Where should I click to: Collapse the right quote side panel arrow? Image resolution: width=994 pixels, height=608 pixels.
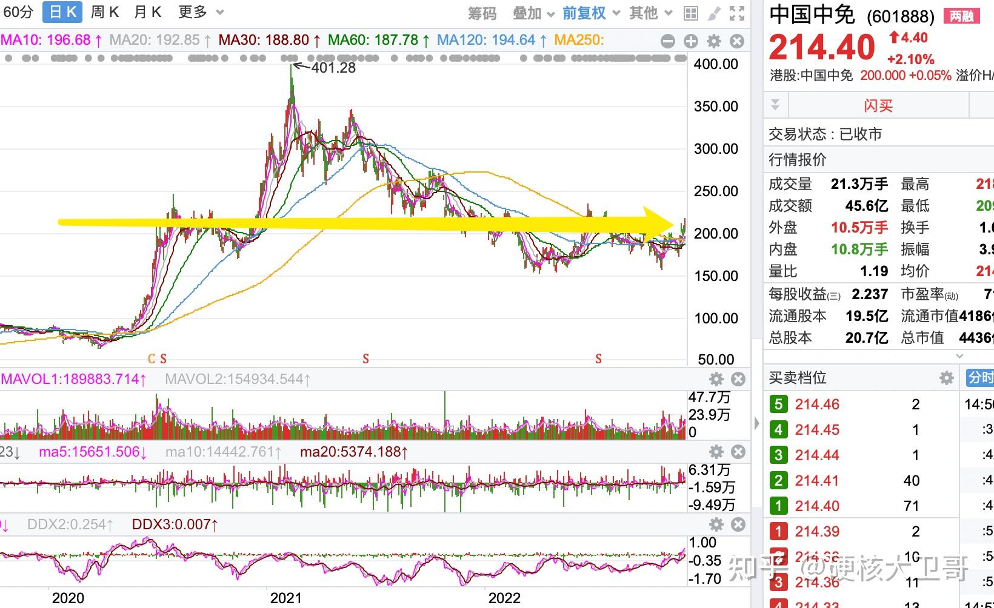[x=756, y=423]
